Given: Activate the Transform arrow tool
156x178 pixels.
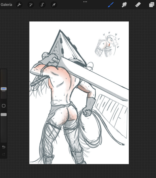Looking at the screenshot, I should 54,5.
